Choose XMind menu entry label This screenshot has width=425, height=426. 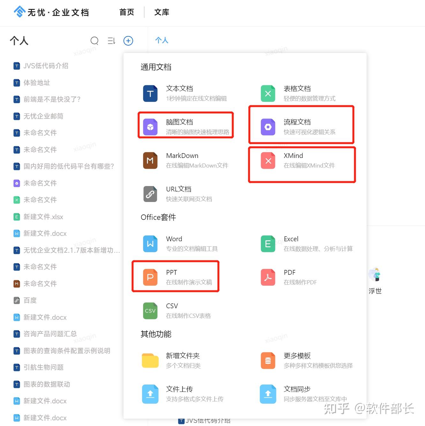(294, 155)
